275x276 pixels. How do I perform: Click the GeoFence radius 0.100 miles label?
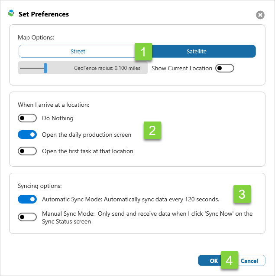click(x=107, y=68)
